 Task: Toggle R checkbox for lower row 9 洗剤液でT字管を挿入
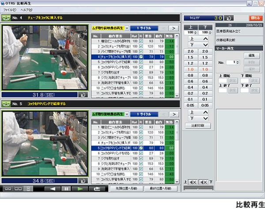pyautogui.click(x=141, y=169)
